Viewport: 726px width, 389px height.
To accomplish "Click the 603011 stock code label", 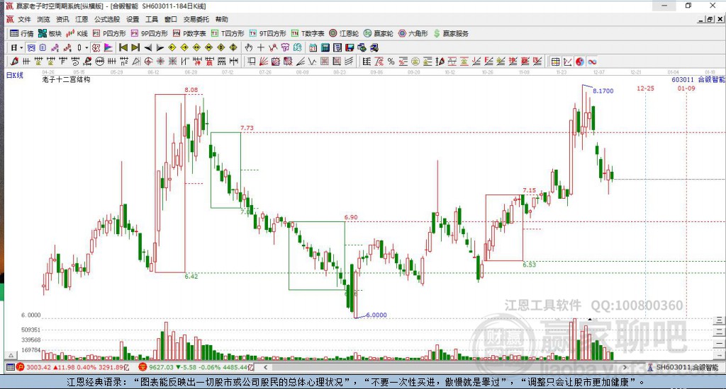I will tap(683, 79).
